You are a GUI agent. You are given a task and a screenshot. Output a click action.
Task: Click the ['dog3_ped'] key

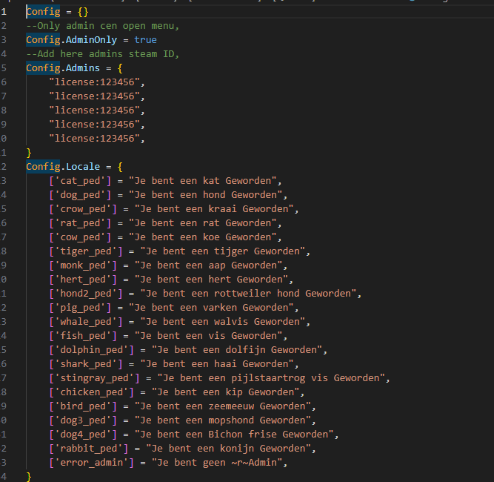(83, 420)
